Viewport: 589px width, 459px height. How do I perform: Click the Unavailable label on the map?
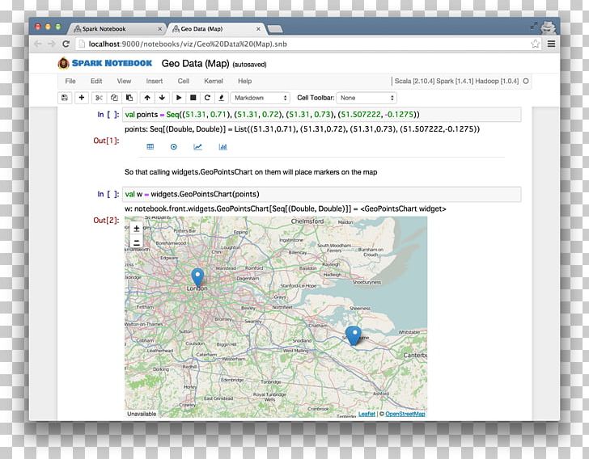tap(142, 414)
